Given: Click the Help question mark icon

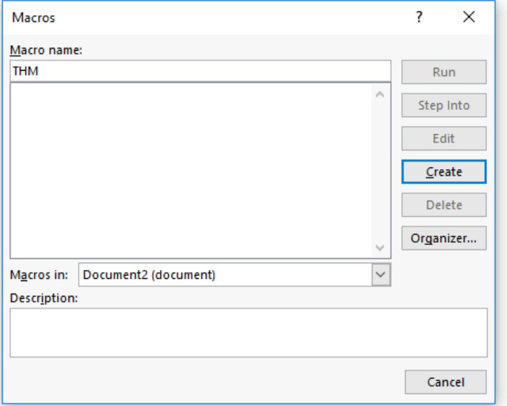Looking at the screenshot, I should click(418, 16).
